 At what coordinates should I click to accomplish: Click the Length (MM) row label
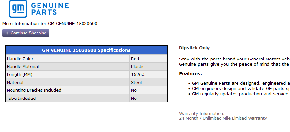click(x=20, y=74)
